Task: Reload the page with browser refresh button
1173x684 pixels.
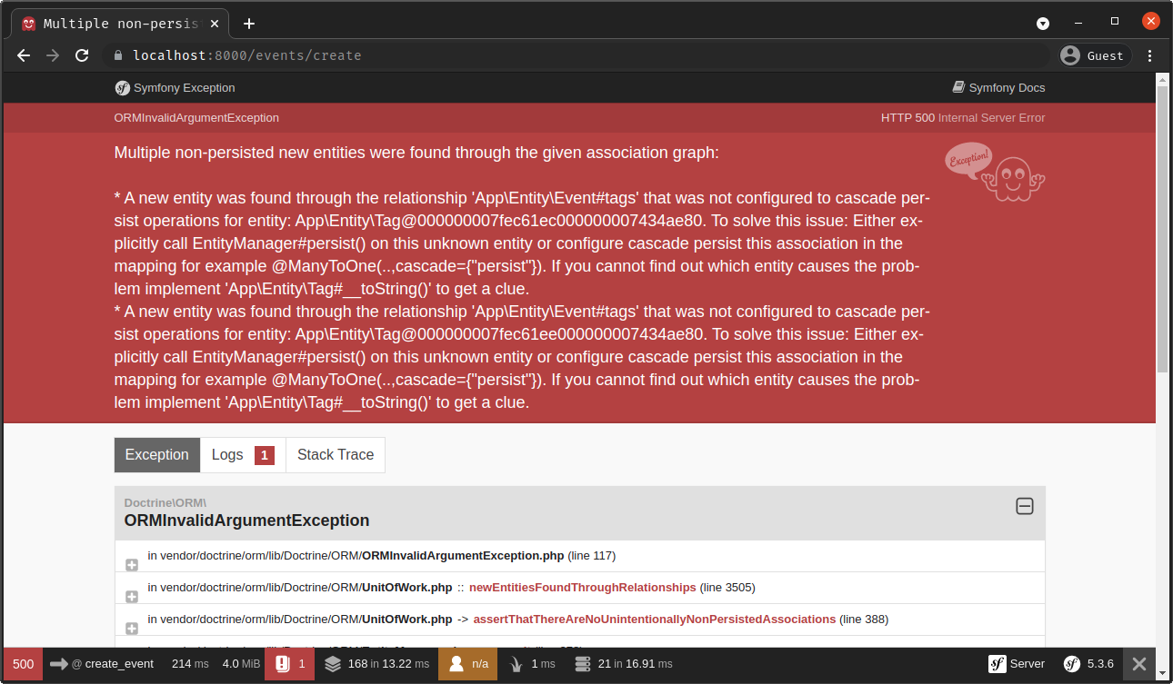Action: tap(82, 55)
